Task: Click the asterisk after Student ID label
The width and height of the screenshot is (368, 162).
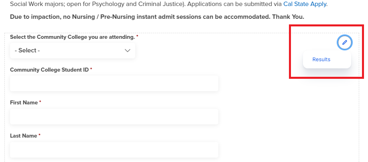Action: tap(91, 70)
